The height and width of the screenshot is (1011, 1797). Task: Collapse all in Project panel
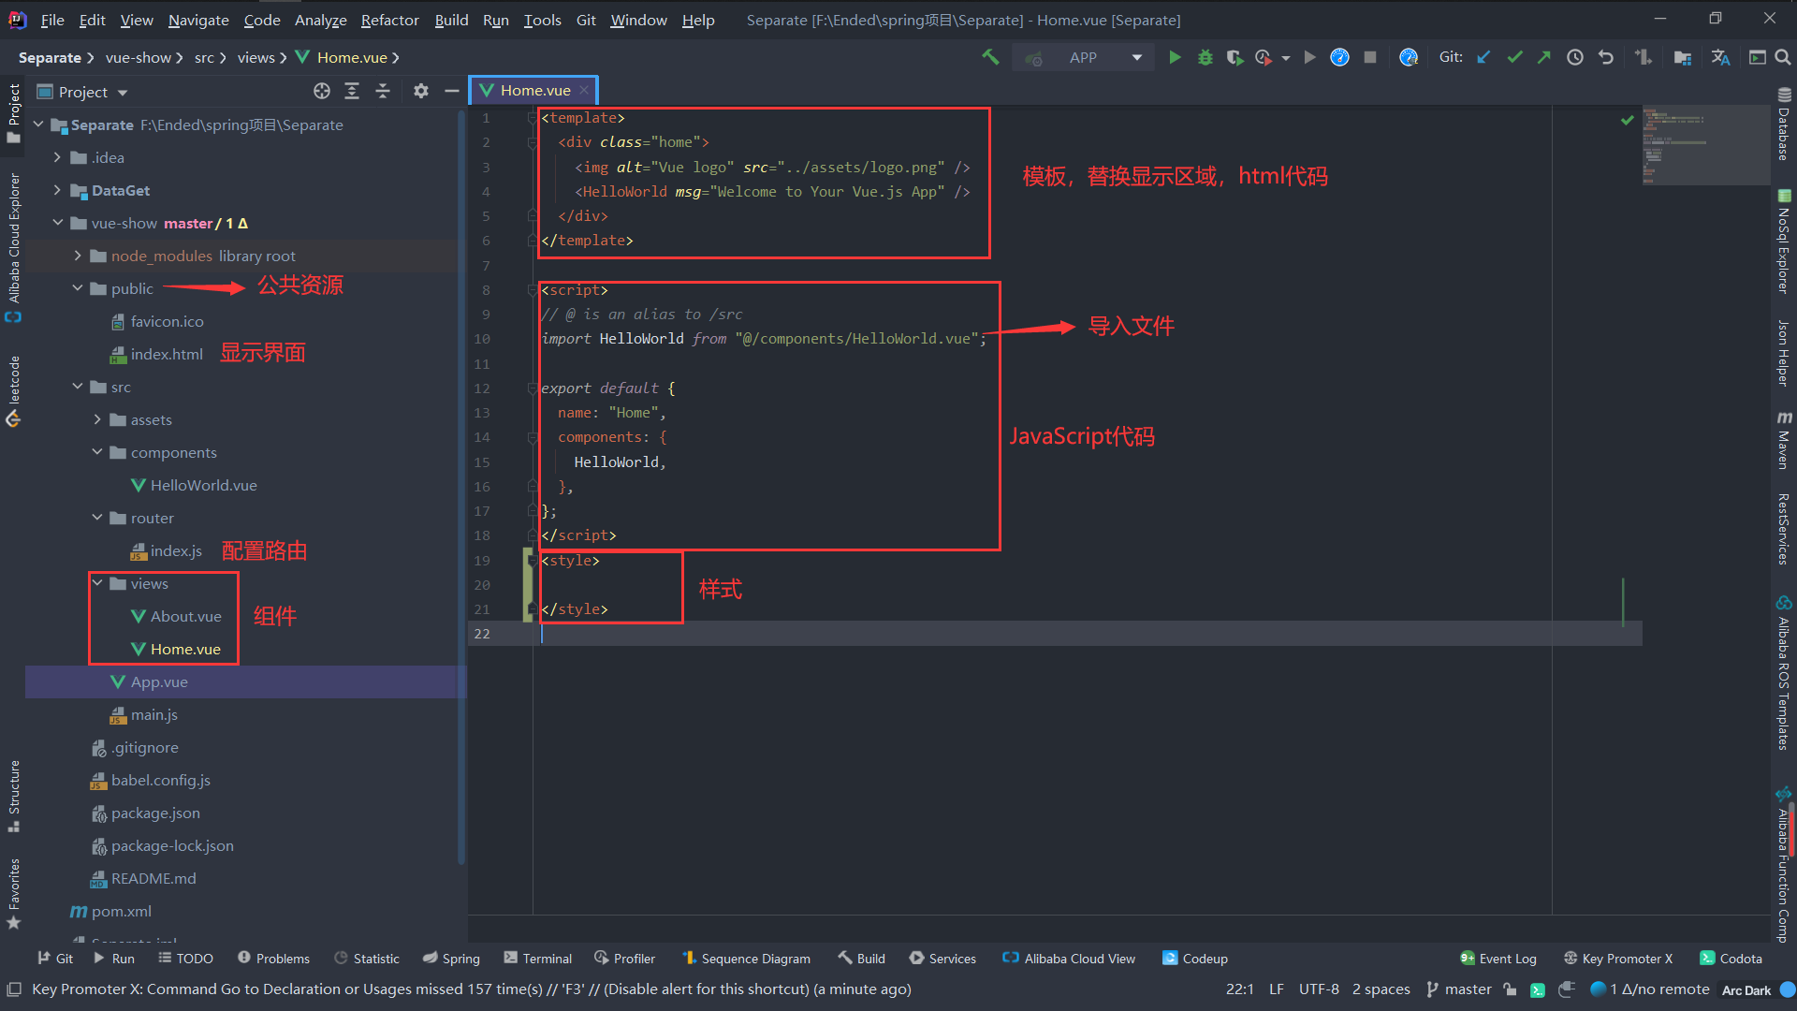click(383, 91)
